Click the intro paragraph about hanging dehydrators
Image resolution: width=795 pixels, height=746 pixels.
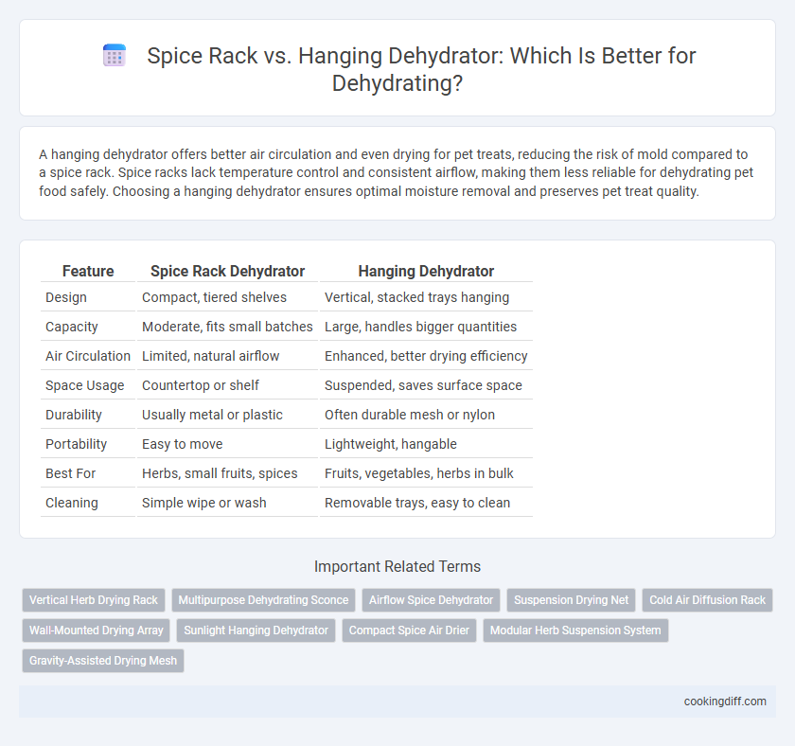pos(397,173)
